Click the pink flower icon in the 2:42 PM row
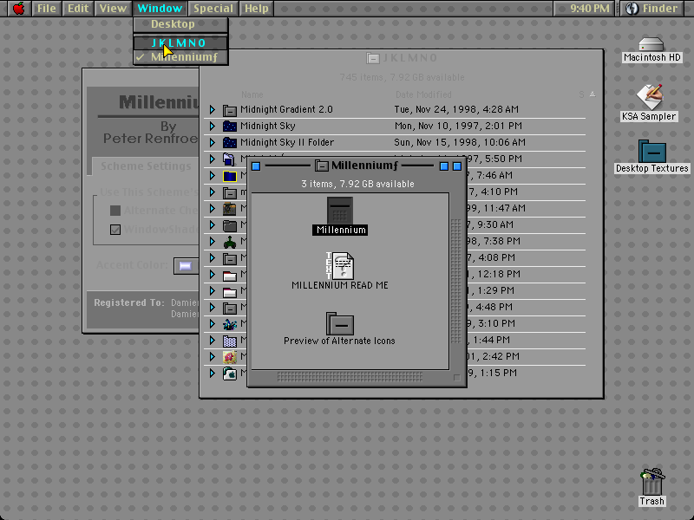694x520 pixels. point(229,356)
